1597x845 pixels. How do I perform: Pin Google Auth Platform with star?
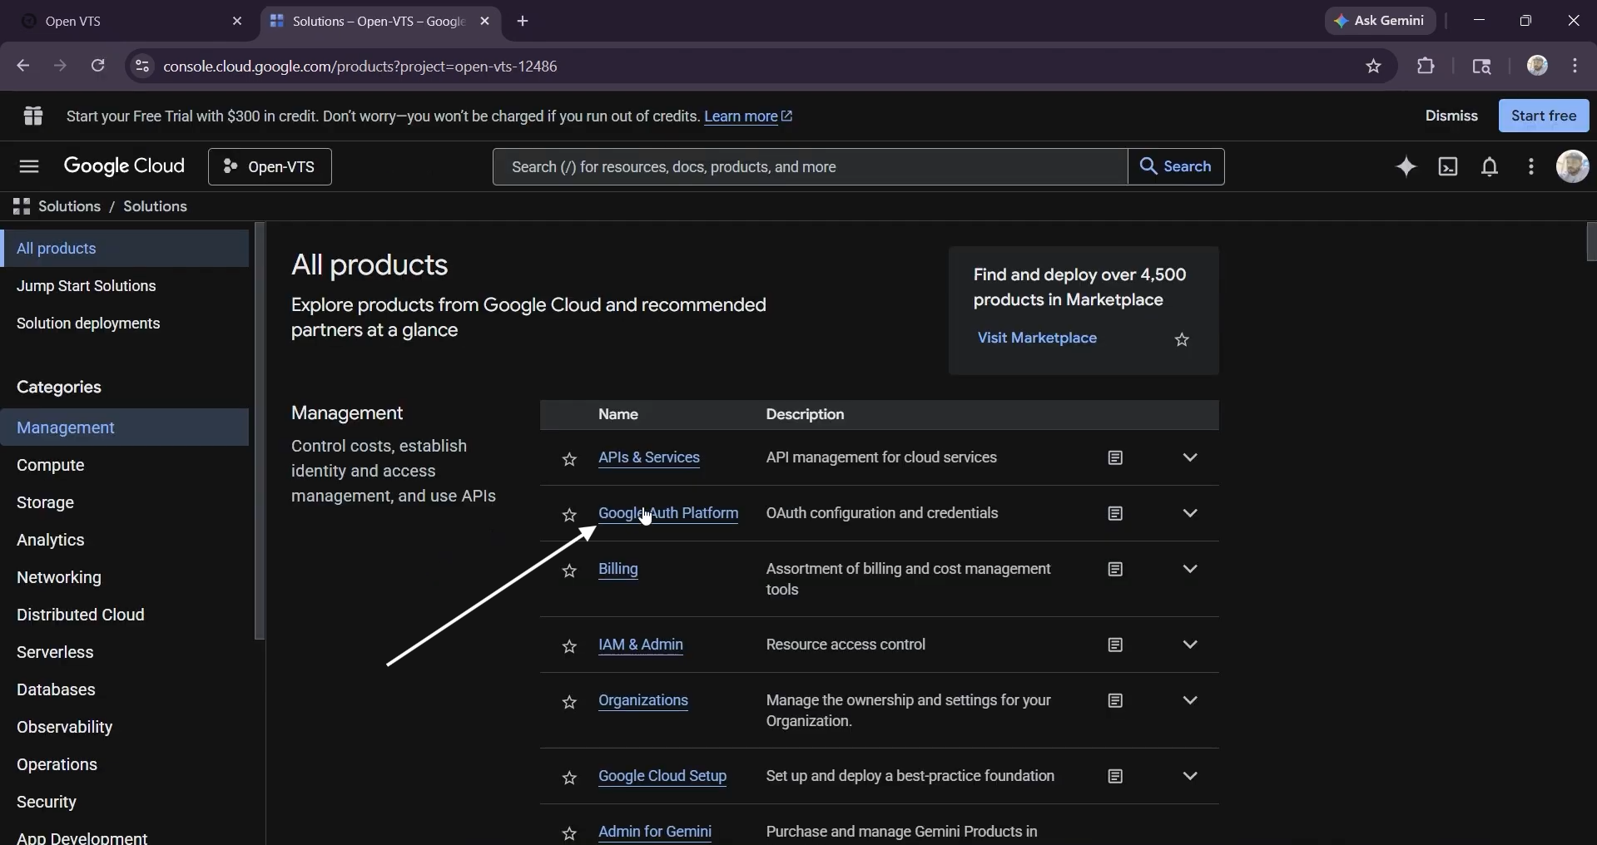pos(569,516)
